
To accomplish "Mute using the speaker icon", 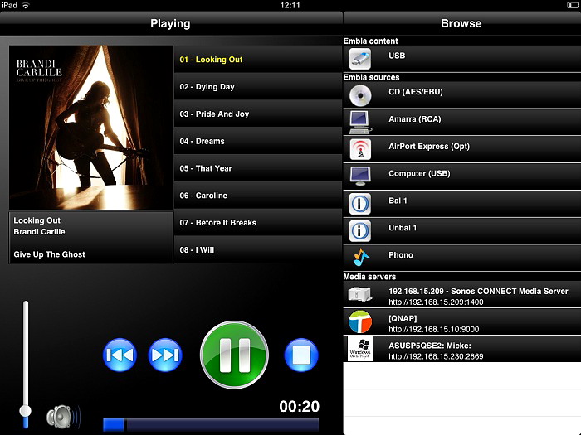I will [63, 417].
